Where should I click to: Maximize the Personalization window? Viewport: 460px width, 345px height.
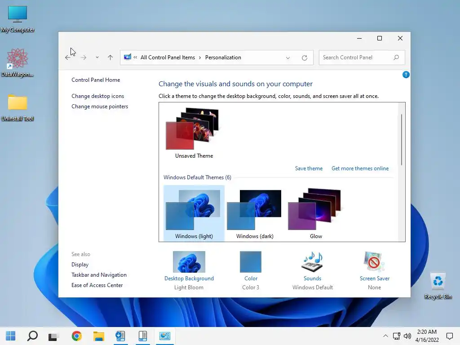tap(379, 39)
